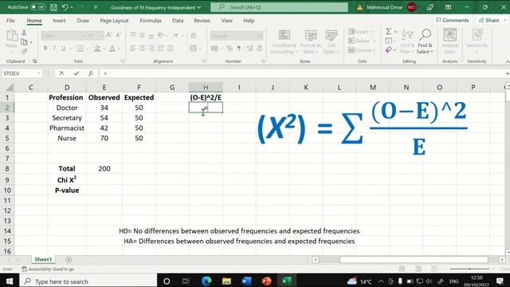510x287 pixels.
Task: Open the file name dropdown in title bar
Action: [198, 7]
